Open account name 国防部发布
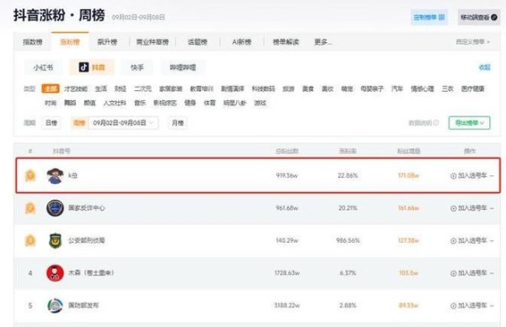Image resolution: width=506 pixels, height=327 pixels. [x=83, y=305]
